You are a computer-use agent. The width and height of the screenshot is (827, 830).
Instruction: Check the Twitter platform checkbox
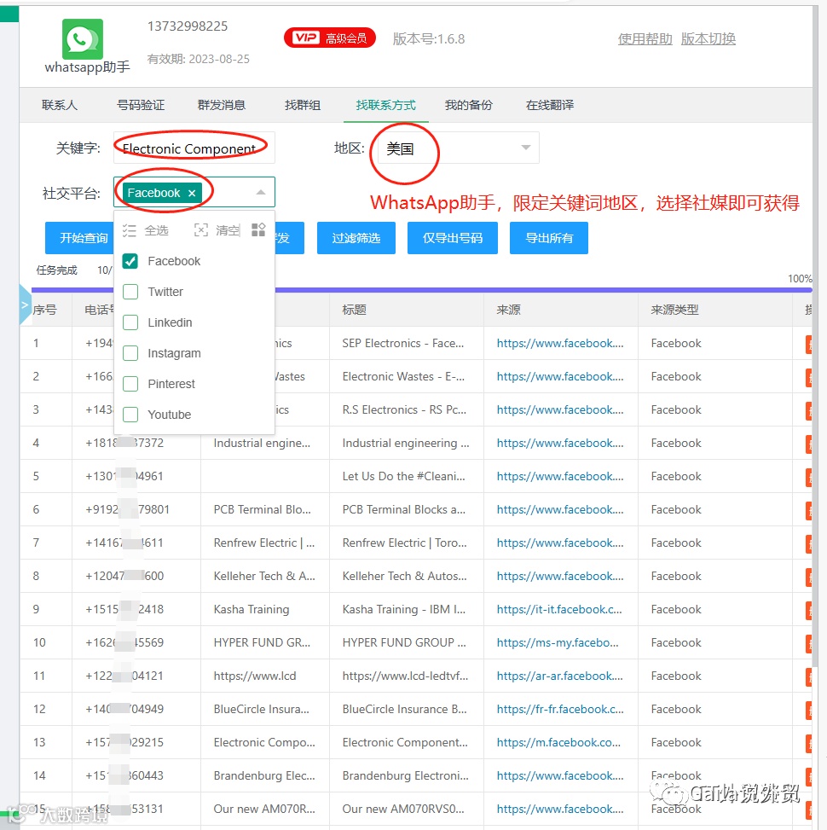(130, 292)
